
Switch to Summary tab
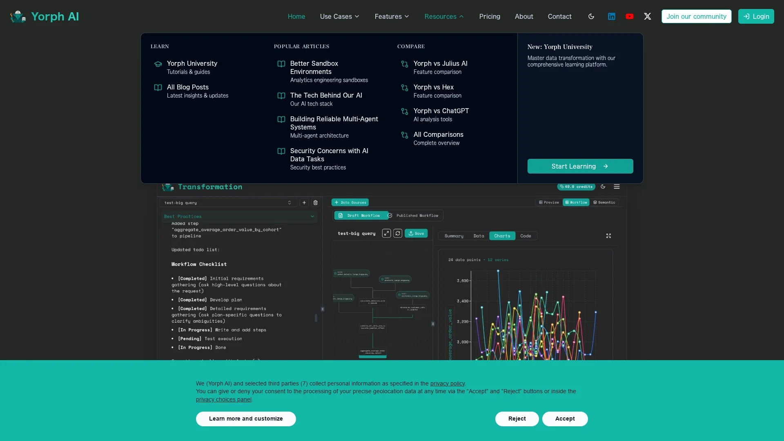coord(454,236)
